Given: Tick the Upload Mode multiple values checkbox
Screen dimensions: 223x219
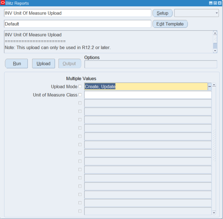Looking at the screenshot, I should (x=80, y=86).
